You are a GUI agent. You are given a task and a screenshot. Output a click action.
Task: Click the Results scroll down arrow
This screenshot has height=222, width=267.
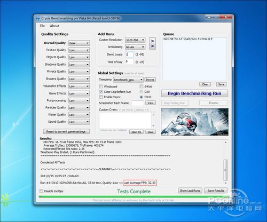(x=225, y=183)
